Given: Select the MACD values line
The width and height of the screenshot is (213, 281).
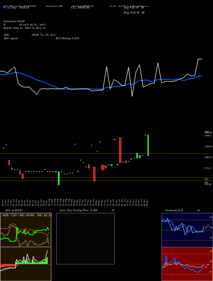Looking at the screenshot, I should tap(24, 28).
